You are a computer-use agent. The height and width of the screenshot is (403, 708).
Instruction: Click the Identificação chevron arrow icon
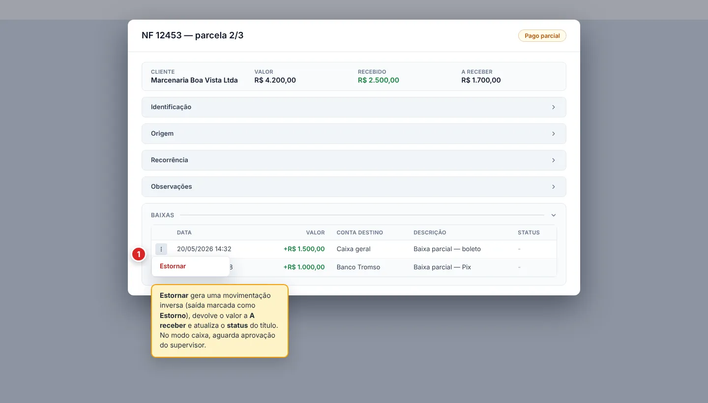click(x=553, y=107)
